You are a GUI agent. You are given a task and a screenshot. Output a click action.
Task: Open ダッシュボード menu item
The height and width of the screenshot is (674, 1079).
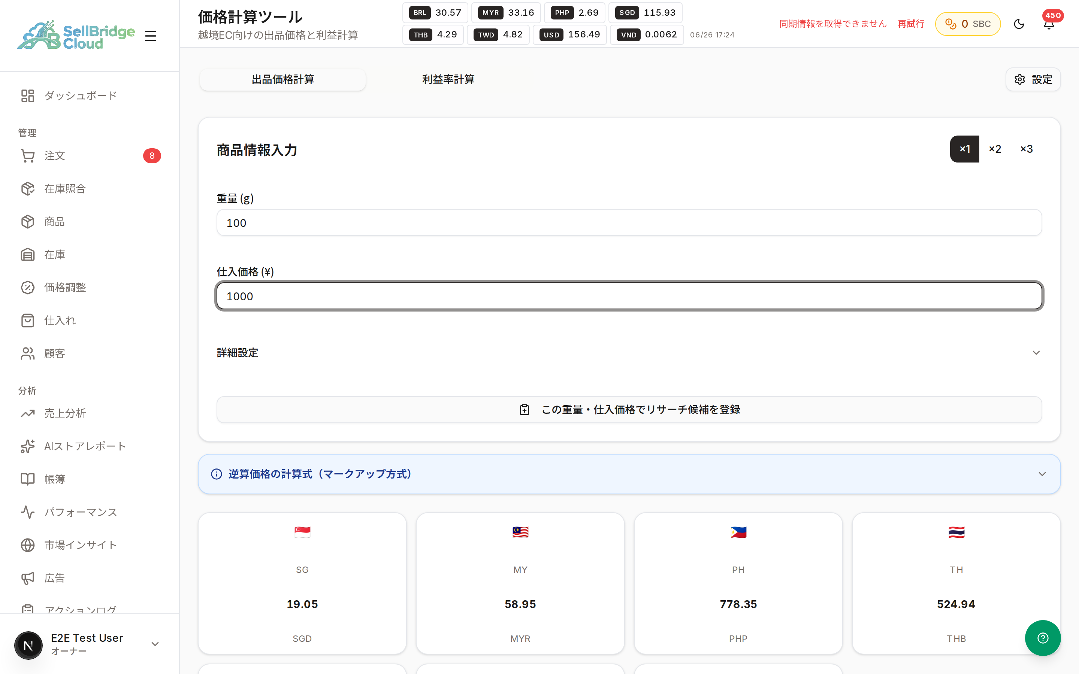pos(89,96)
